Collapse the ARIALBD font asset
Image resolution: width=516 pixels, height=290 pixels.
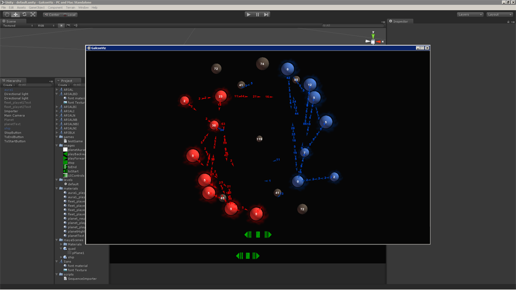57,93
